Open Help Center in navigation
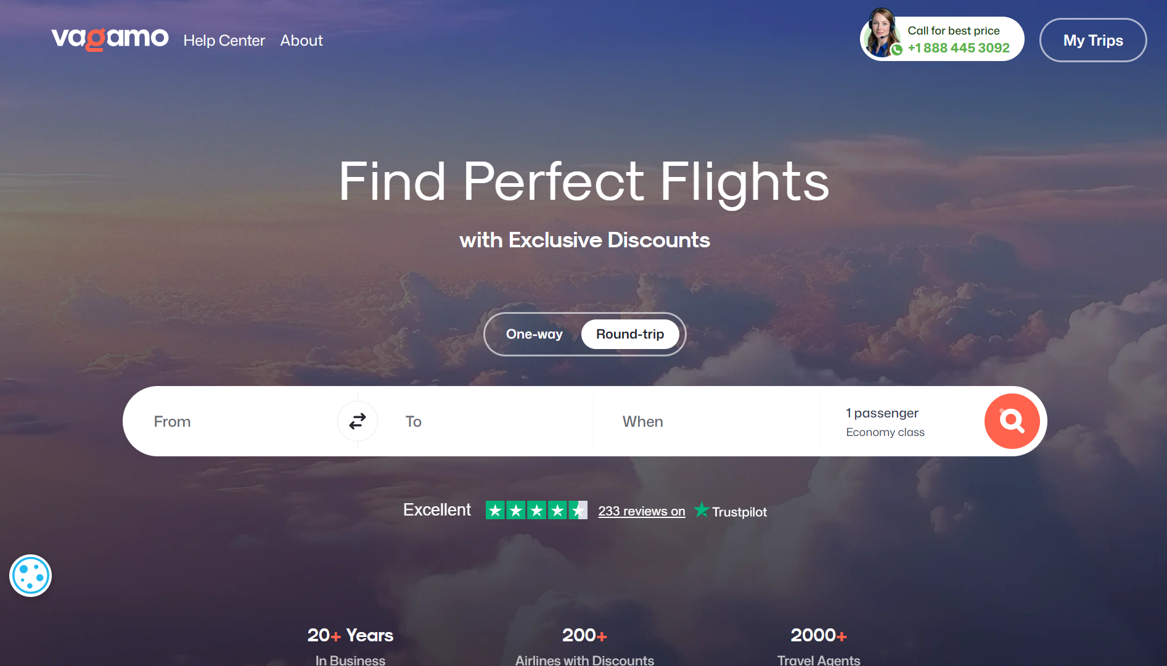Image resolution: width=1167 pixels, height=666 pixels. pos(224,41)
